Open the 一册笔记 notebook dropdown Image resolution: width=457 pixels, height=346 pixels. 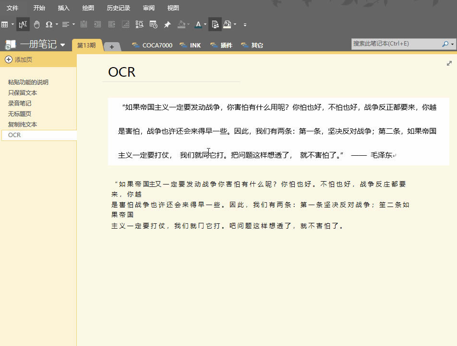click(62, 45)
